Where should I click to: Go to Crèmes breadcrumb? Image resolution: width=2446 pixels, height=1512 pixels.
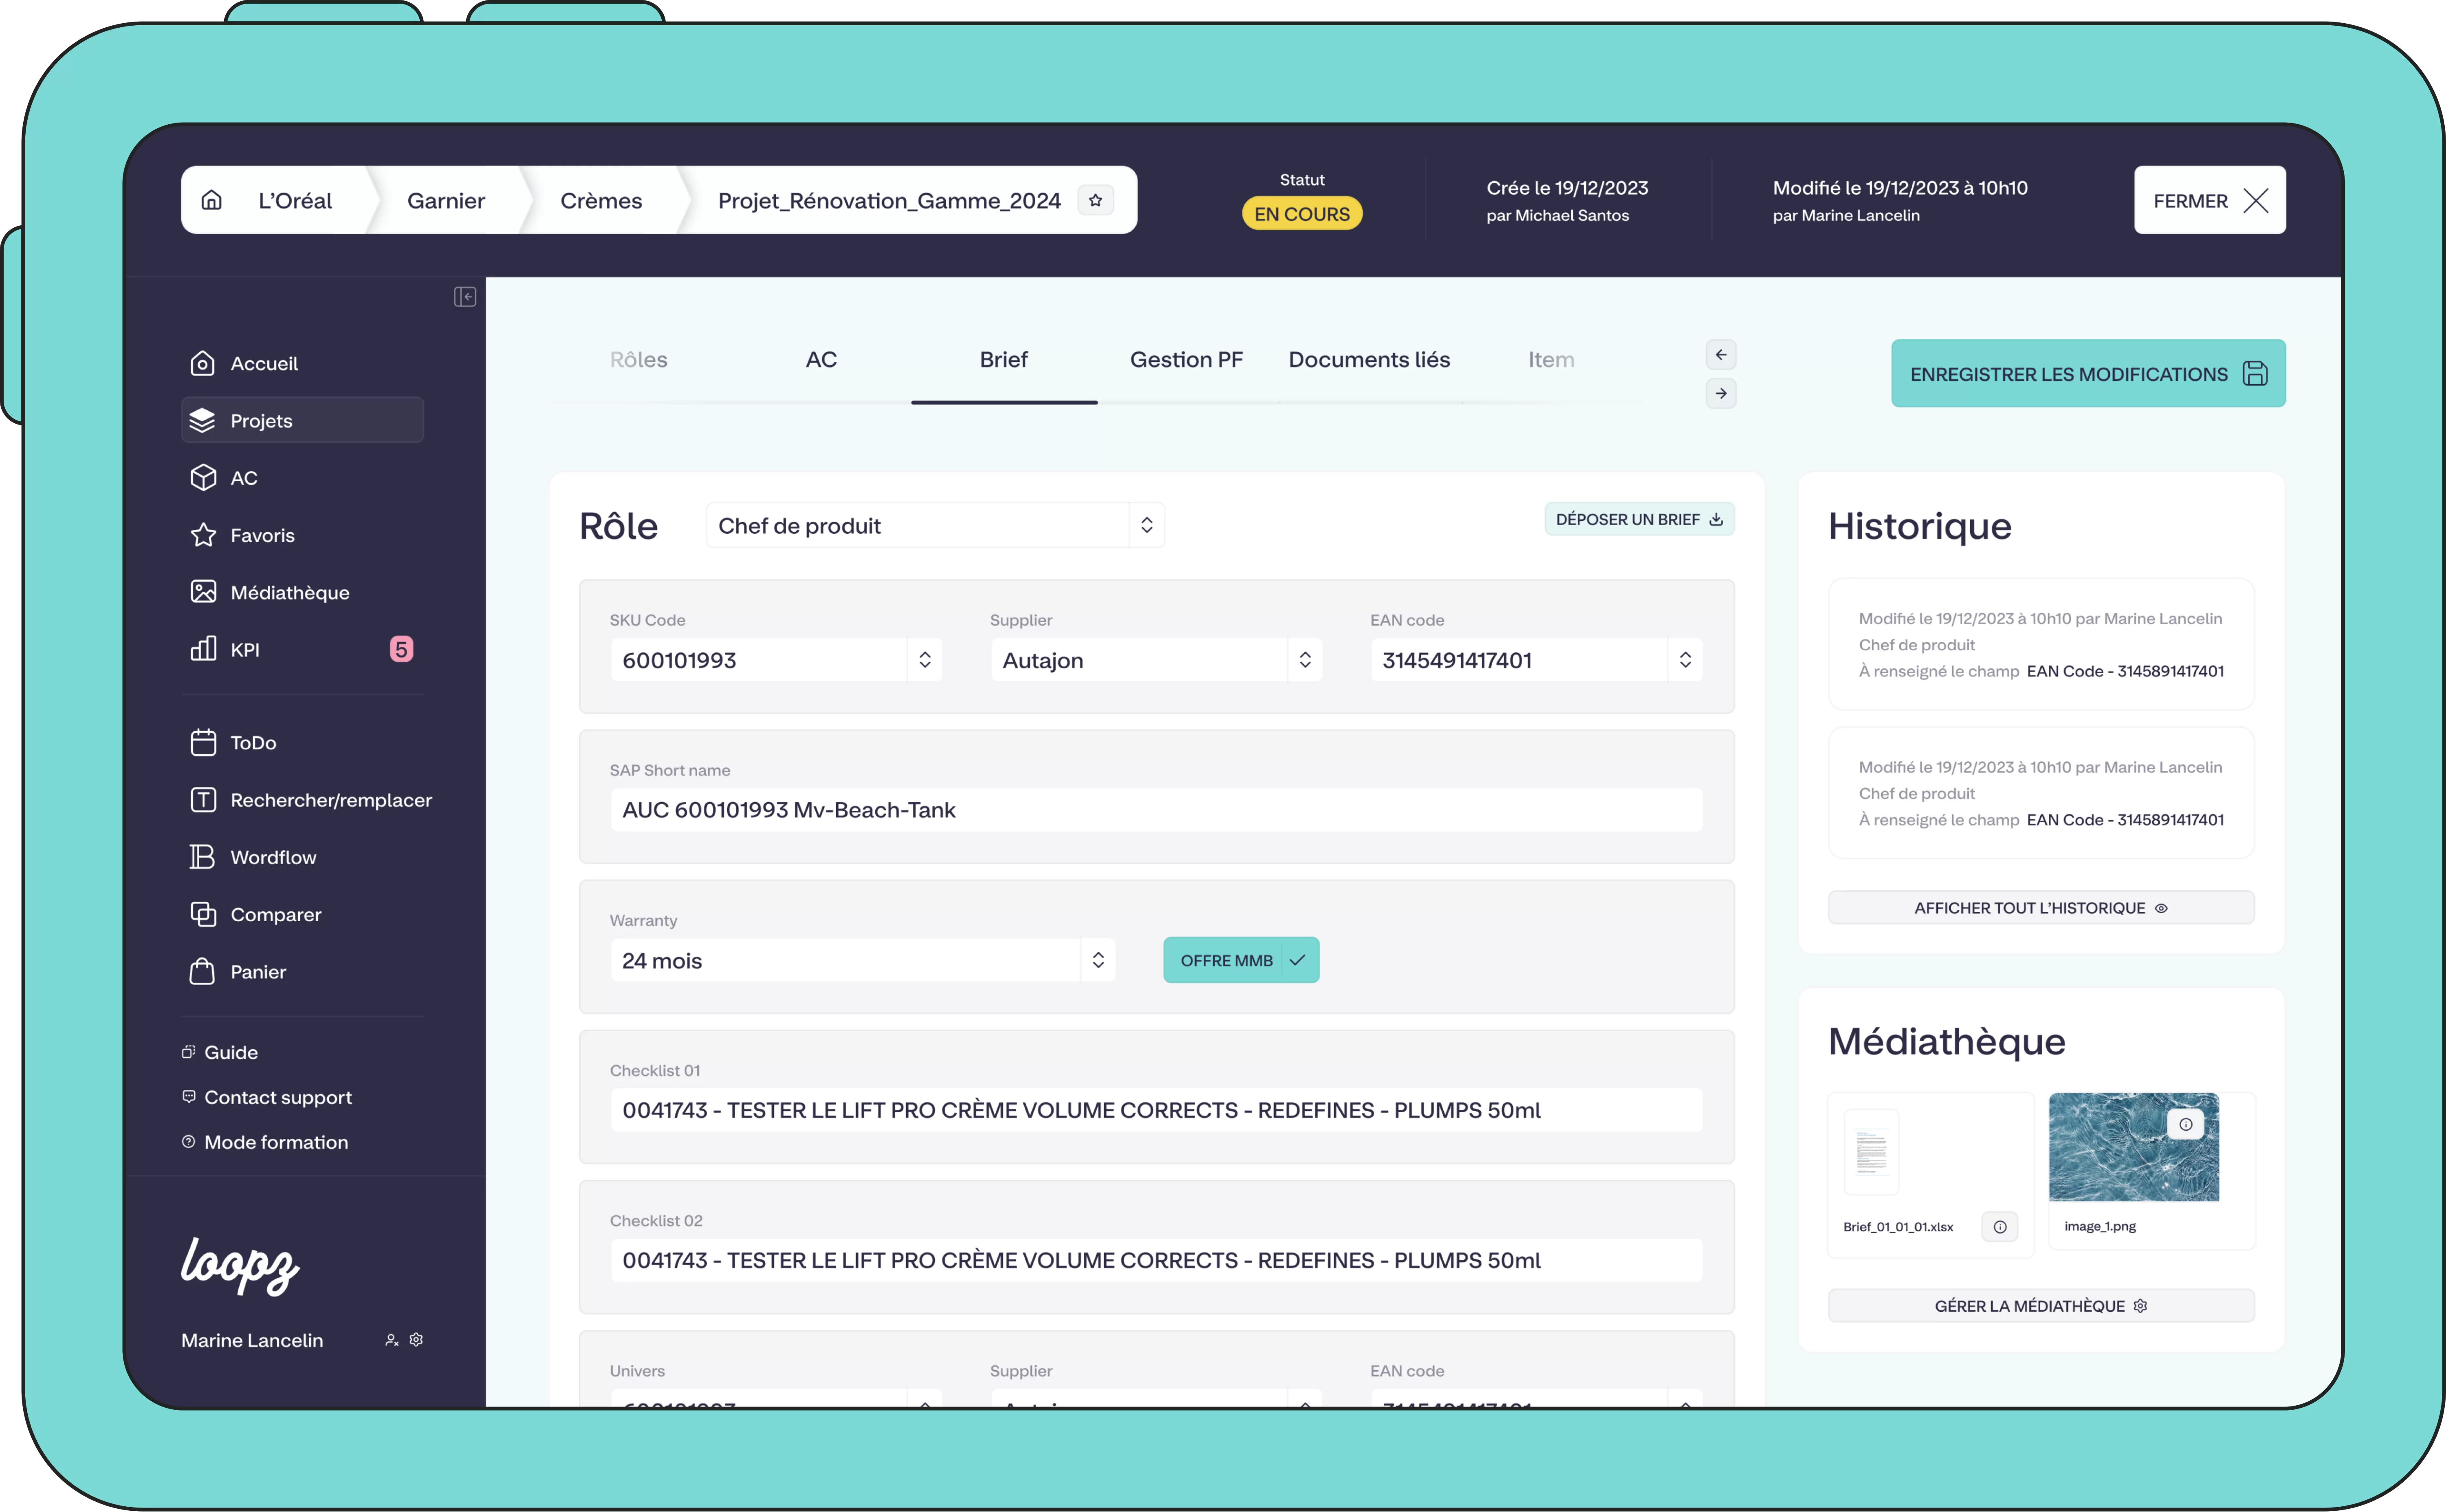coord(601,200)
